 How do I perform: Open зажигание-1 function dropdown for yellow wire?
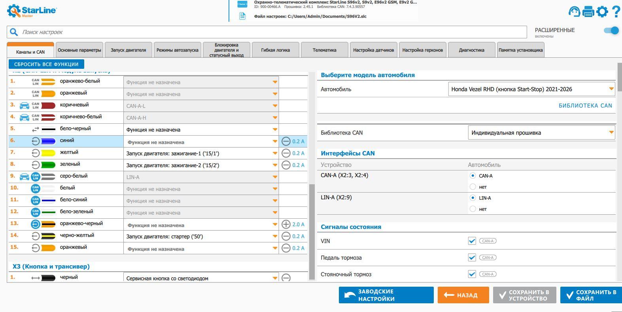(x=201, y=153)
